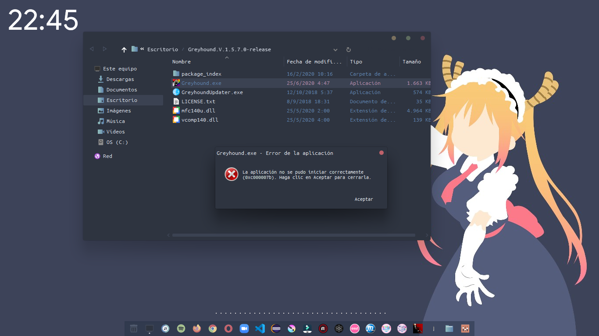
Task: Select the package_index folder
Action: tap(201, 74)
